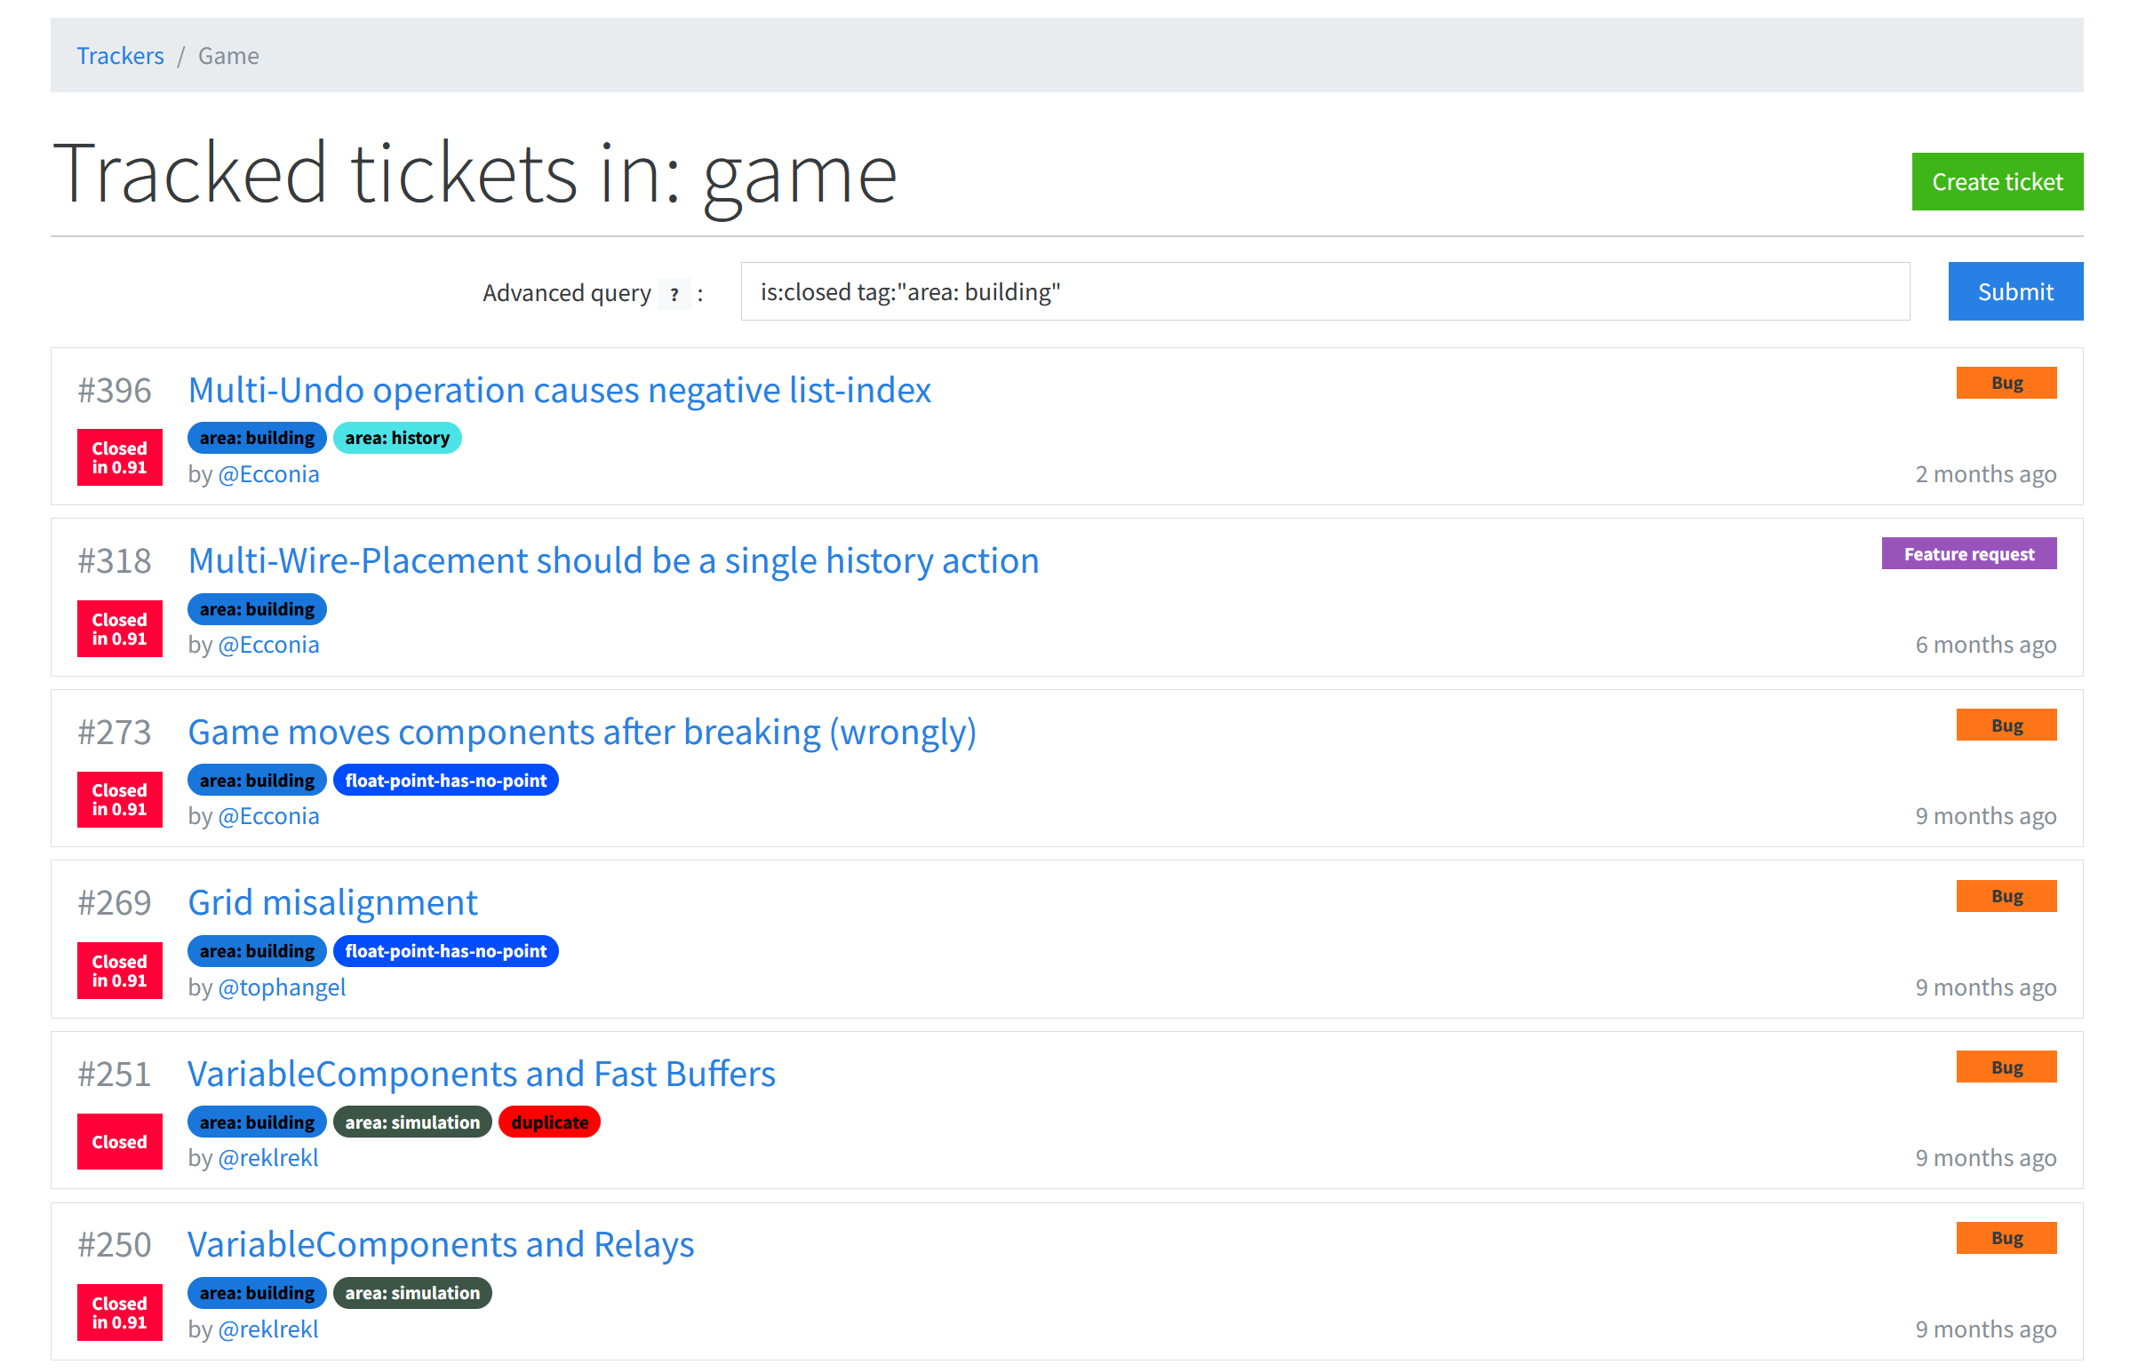Click the red duplicate tag
The width and height of the screenshot is (2146, 1372).
click(x=549, y=1122)
